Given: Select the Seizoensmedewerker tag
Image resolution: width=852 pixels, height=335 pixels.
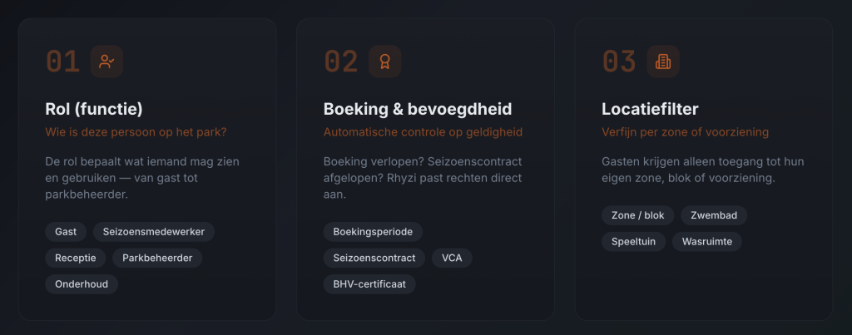Looking at the screenshot, I should pos(154,232).
